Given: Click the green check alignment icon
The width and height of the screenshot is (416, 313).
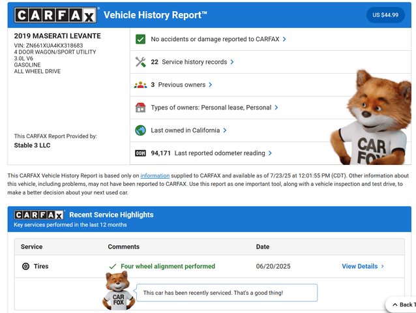Looking at the screenshot, I should pyautogui.click(x=113, y=266).
